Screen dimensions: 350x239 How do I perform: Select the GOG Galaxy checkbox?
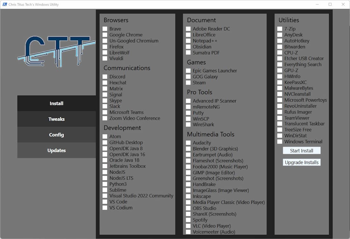[x=188, y=77]
